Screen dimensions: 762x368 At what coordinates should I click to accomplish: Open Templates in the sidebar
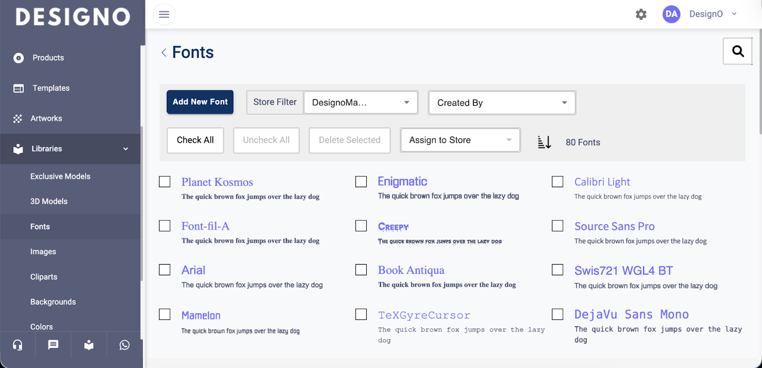pyautogui.click(x=51, y=88)
